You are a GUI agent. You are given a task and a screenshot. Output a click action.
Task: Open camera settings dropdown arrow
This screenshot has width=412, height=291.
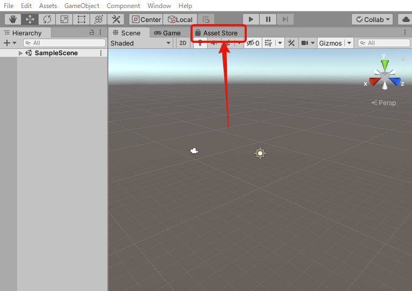tap(313, 43)
